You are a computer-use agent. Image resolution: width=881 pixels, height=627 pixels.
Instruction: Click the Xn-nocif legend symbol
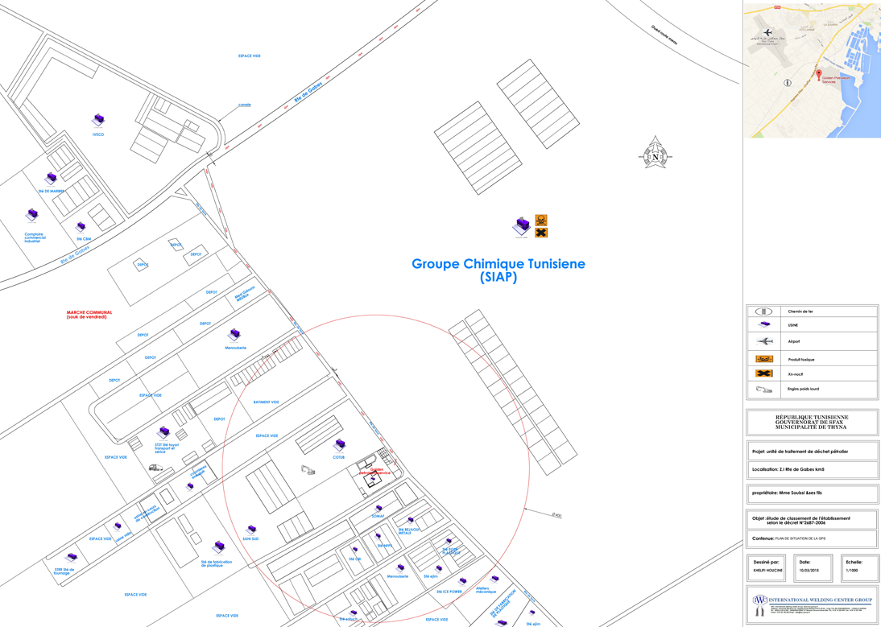tap(764, 373)
